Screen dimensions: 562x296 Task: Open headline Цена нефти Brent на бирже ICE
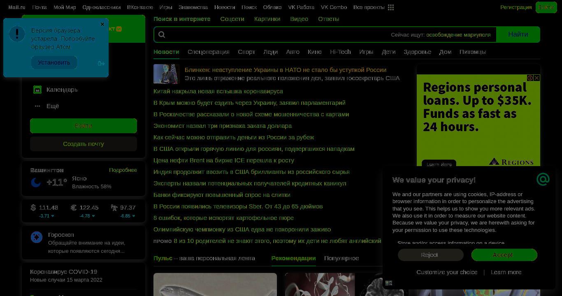pyautogui.click(x=224, y=160)
